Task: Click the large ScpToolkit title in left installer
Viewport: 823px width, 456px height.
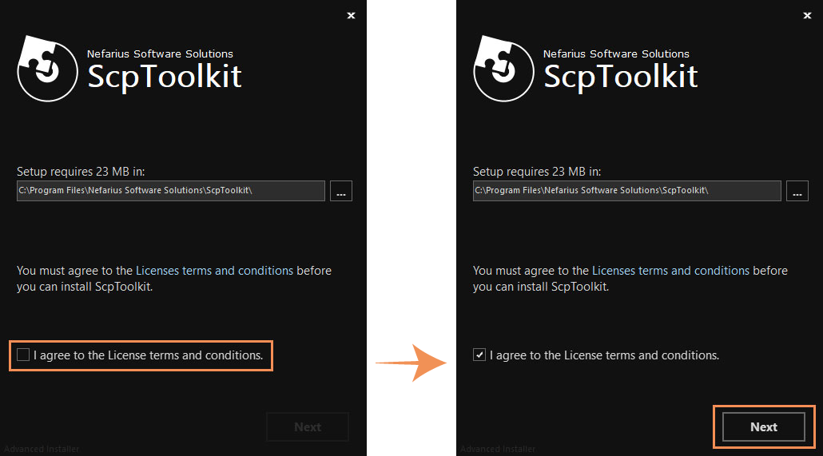Action: click(x=165, y=77)
